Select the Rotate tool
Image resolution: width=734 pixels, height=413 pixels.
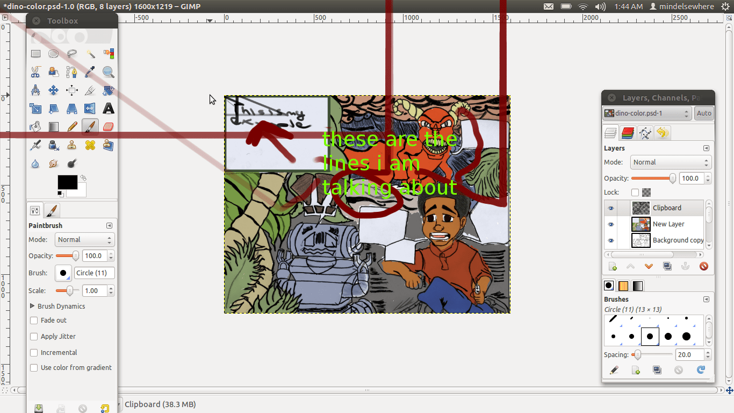coord(109,90)
